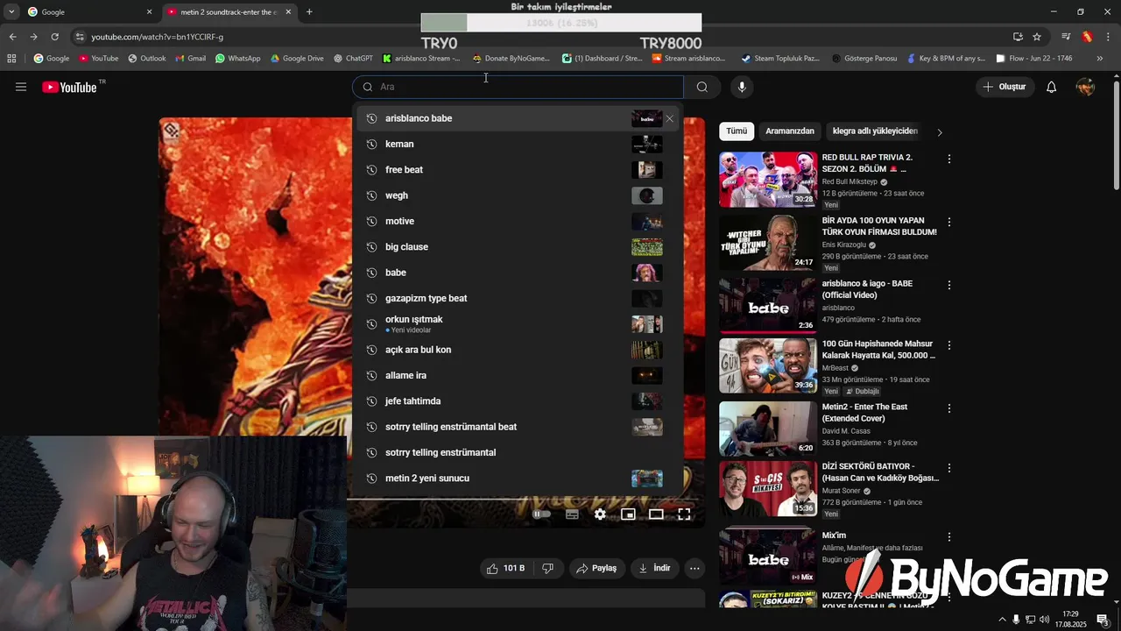Start voice search with microphone icon
Viewport: 1121px width, 631px height.
pos(742,87)
